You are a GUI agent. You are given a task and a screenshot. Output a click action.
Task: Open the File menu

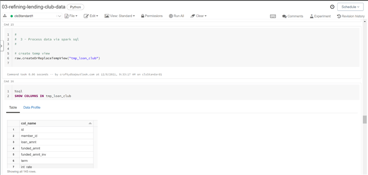tap(71, 16)
